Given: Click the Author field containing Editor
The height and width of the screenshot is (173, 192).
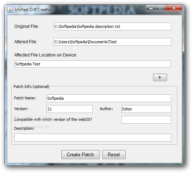Looking at the screenshot, I should pos(146,109).
